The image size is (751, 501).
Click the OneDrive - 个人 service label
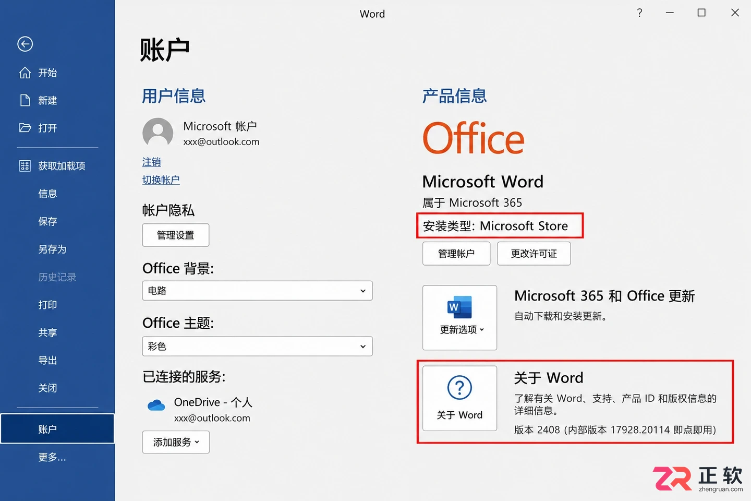(x=213, y=402)
